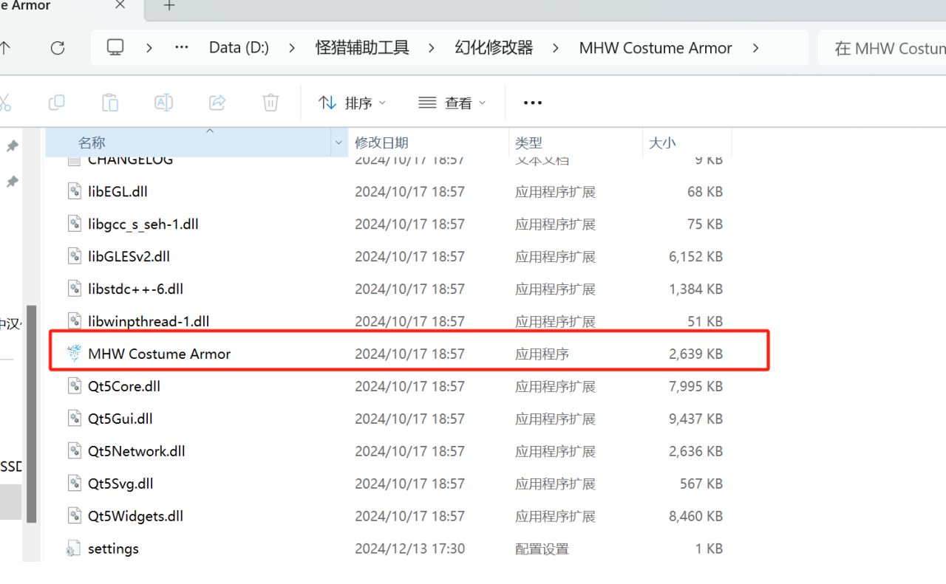
Task: Click the lower pin icon in the navigation pane
Action: (13, 182)
